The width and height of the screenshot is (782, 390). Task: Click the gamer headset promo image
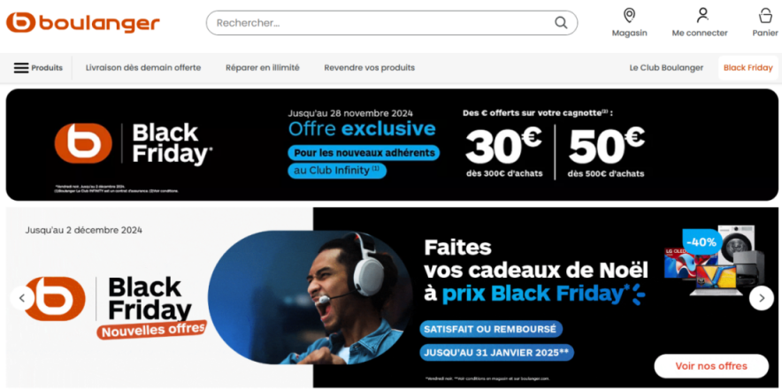tap(310, 297)
